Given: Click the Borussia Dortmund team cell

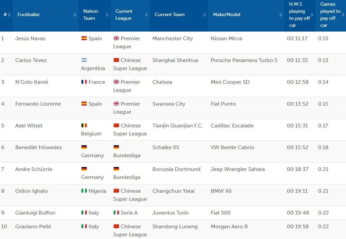Looking at the screenshot, I should tap(176, 169).
